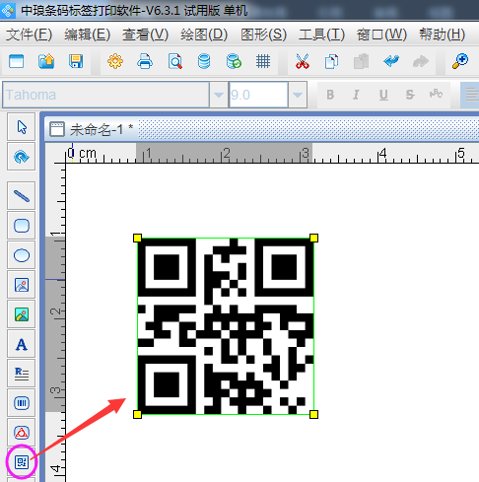
Task: Click top-left yellow handle of QR code
Action: tap(137, 238)
